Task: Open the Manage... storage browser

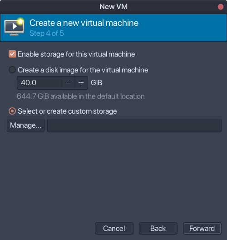Action: pos(25,125)
